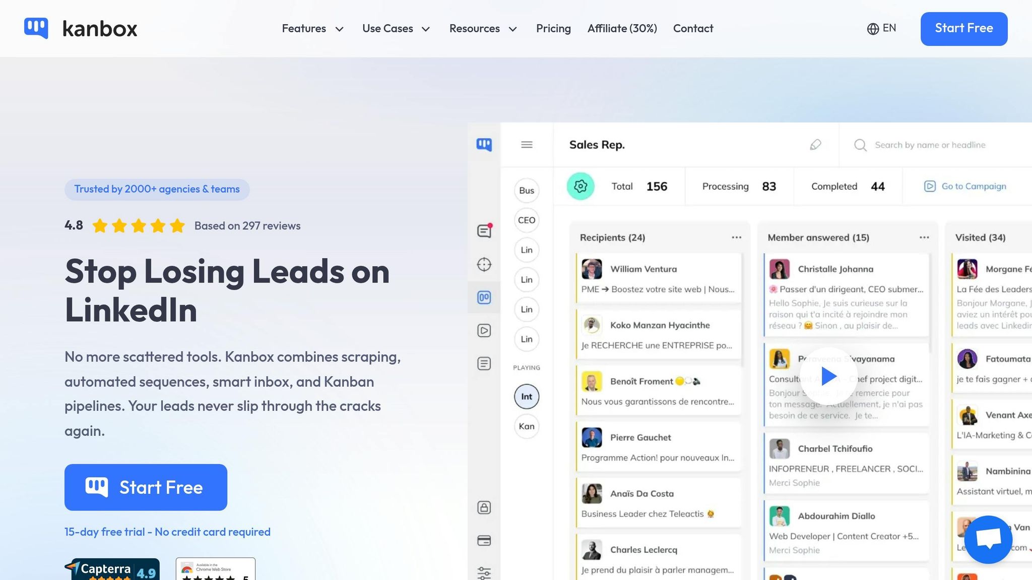Click the Based on 297 reviews text
1032x580 pixels.
click(247, 226)
